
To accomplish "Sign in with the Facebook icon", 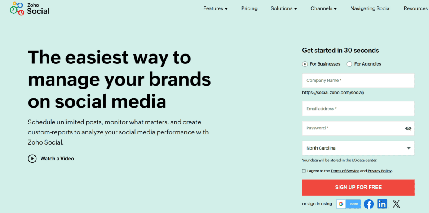I will tap(369, 204).
